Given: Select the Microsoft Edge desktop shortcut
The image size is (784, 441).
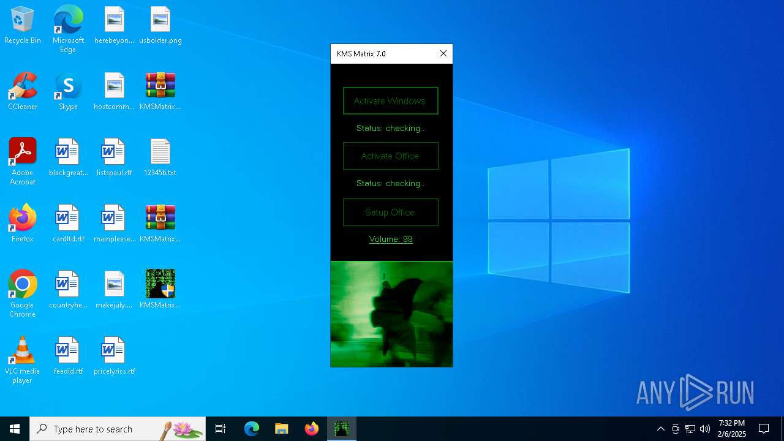Looking at the screenshot, I should point(68,29).
